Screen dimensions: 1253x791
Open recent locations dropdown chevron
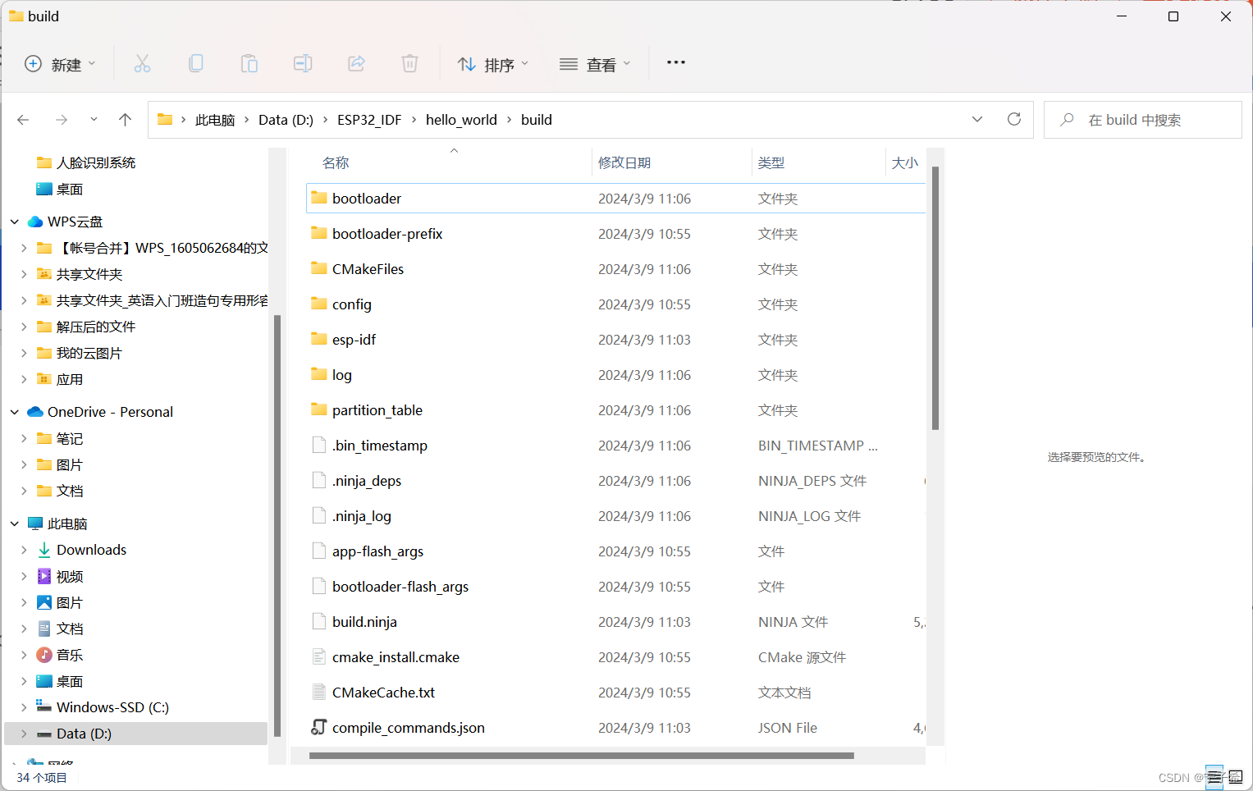point(94,120)
